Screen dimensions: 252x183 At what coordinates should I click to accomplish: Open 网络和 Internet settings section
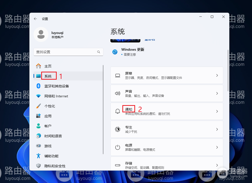point(68,96)
